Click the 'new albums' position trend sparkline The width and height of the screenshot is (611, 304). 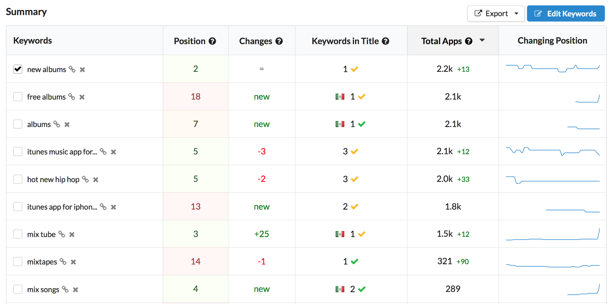pos(552,68)
